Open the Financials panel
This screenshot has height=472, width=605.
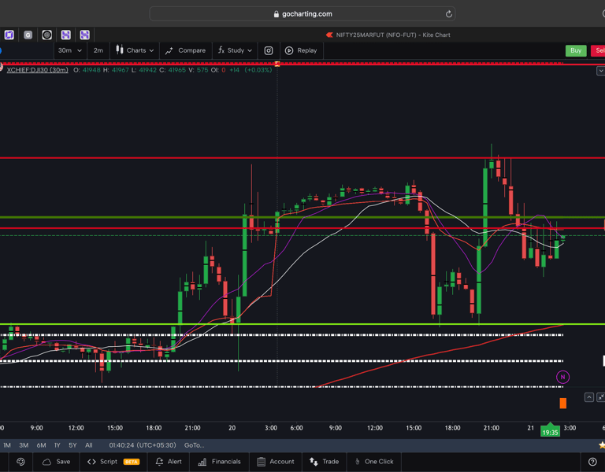coord(219,462)
